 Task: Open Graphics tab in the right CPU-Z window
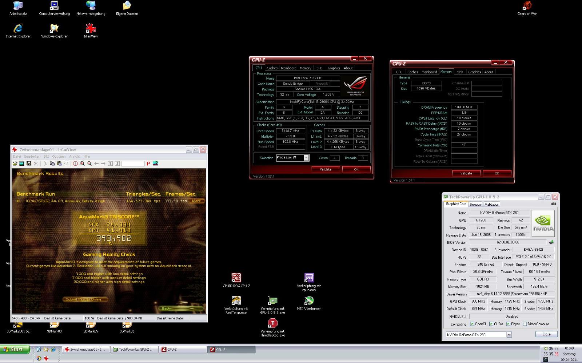474,72
